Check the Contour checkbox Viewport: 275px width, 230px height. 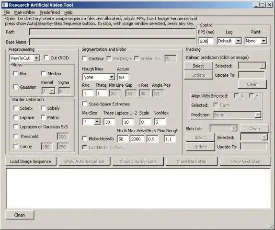coord(85,58)
